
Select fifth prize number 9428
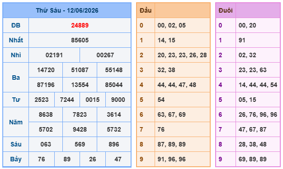pos(80,129)
